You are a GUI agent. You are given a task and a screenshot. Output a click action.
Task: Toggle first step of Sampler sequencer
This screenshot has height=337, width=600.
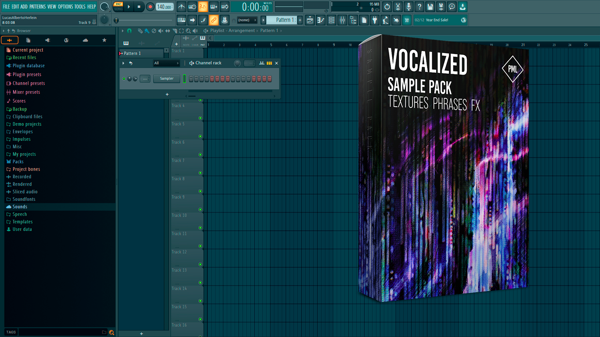(x=191, y=79)
